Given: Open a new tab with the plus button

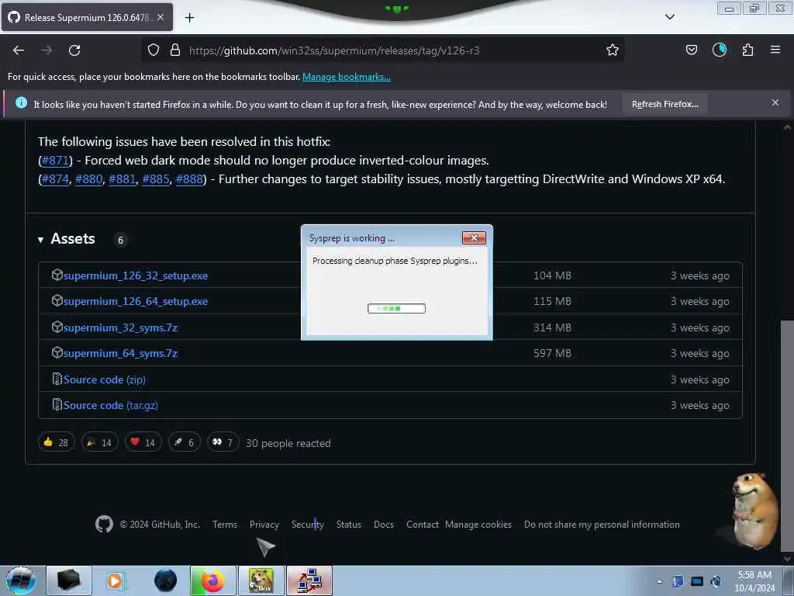Looking at the screenshot, I should pos(189,18).
